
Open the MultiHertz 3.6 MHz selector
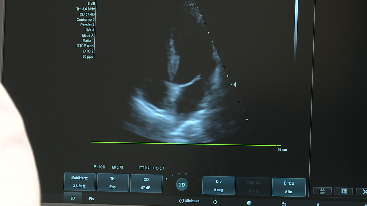click(x=79, y=182)
